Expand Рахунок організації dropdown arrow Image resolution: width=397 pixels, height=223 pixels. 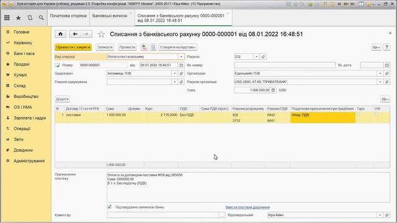pos(380,82)
